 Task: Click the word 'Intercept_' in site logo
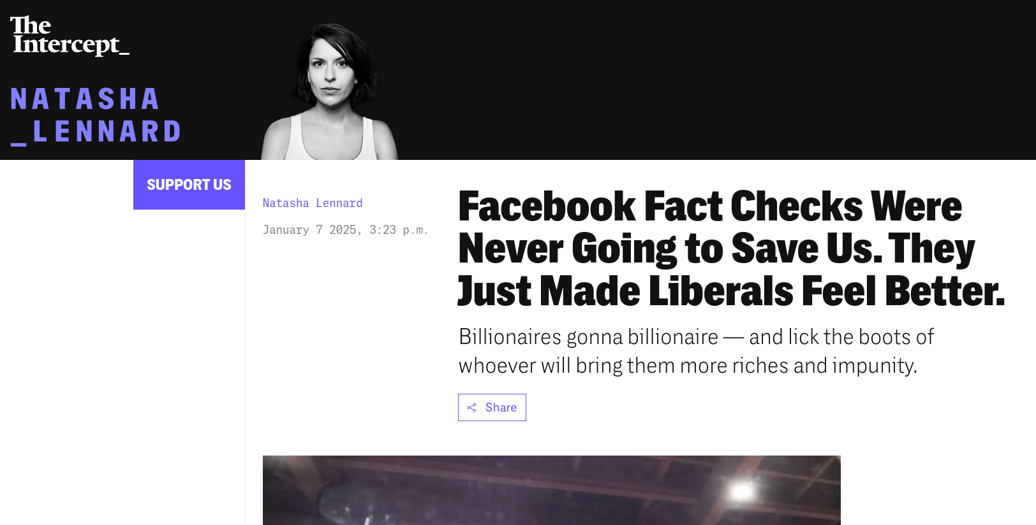(71, 45)
